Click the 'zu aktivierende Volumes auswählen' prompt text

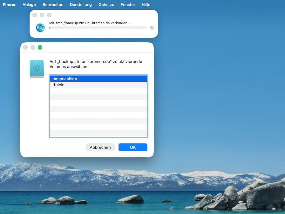(96, 64)
